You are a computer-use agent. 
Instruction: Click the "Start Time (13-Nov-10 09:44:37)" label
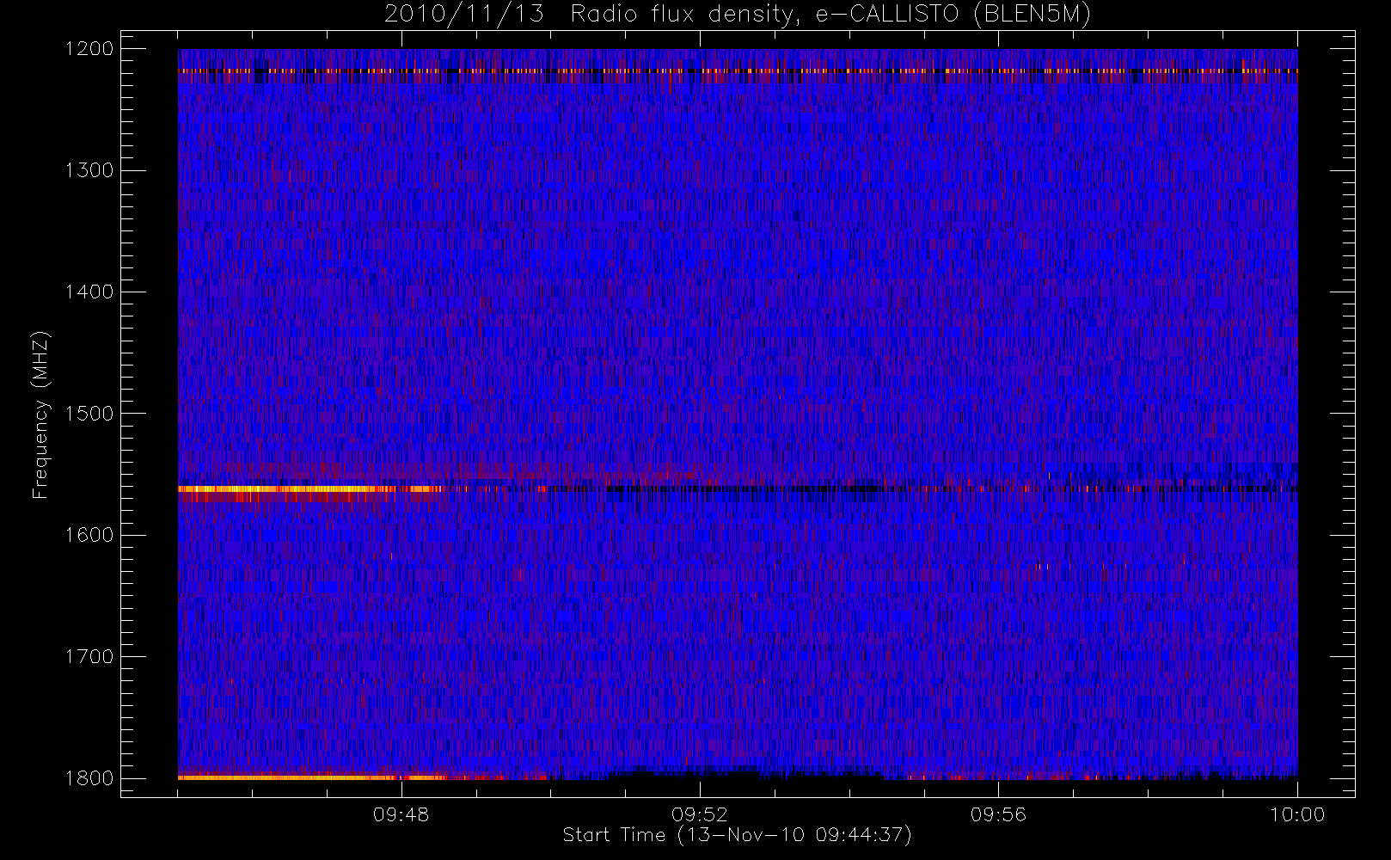737,835
